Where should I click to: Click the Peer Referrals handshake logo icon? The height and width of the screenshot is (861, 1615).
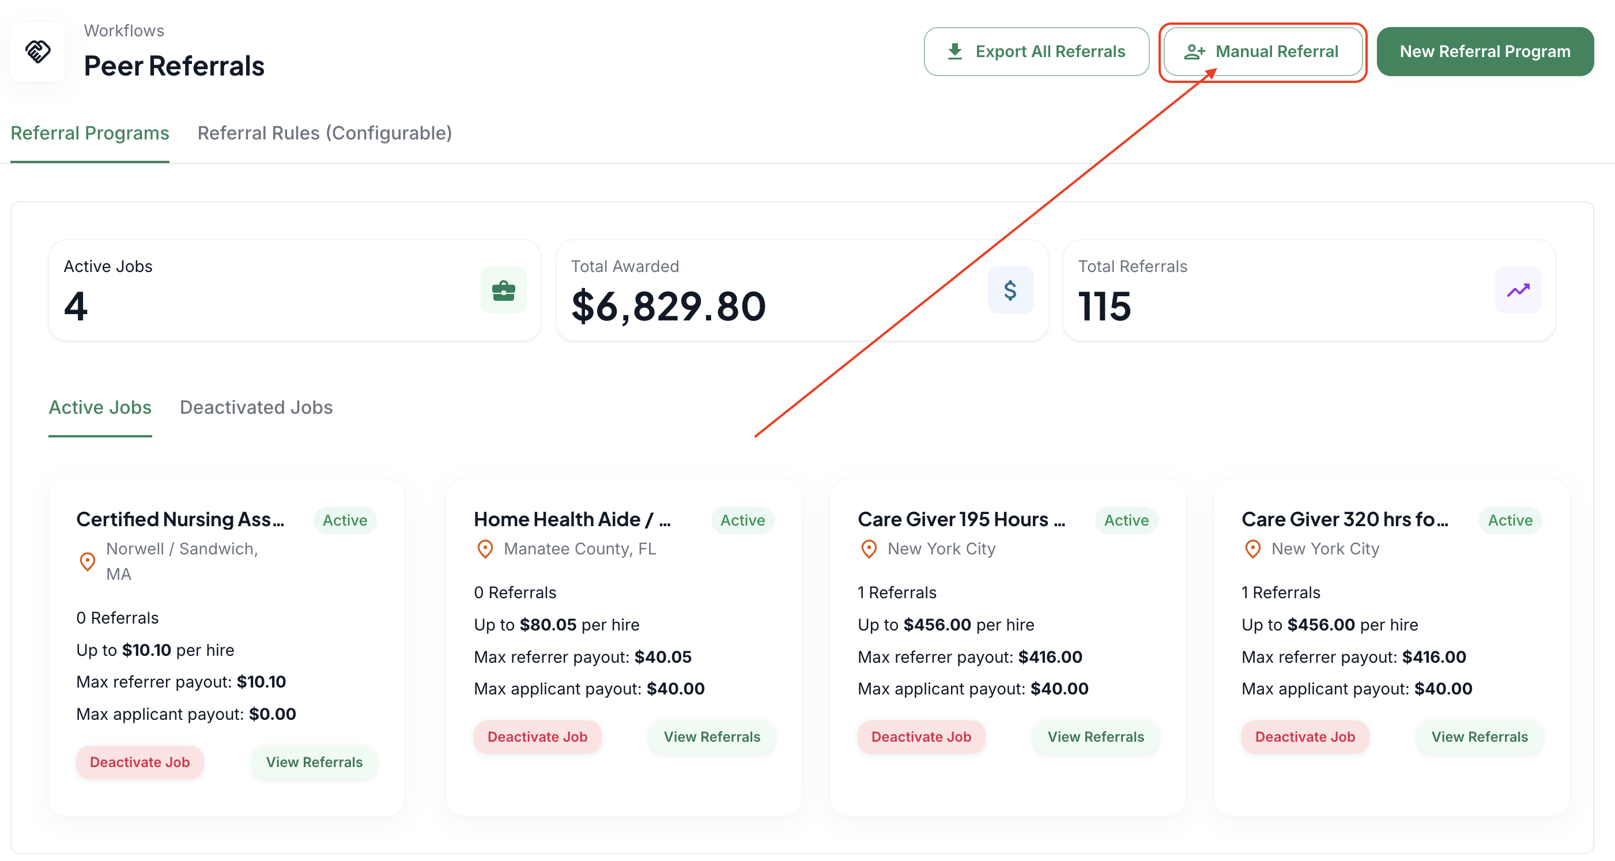click(x=37, y=51)
